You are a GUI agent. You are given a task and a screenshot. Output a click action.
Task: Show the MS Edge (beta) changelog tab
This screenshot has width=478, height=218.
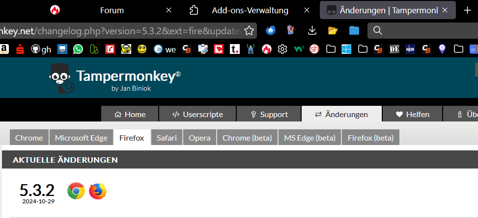309,138
